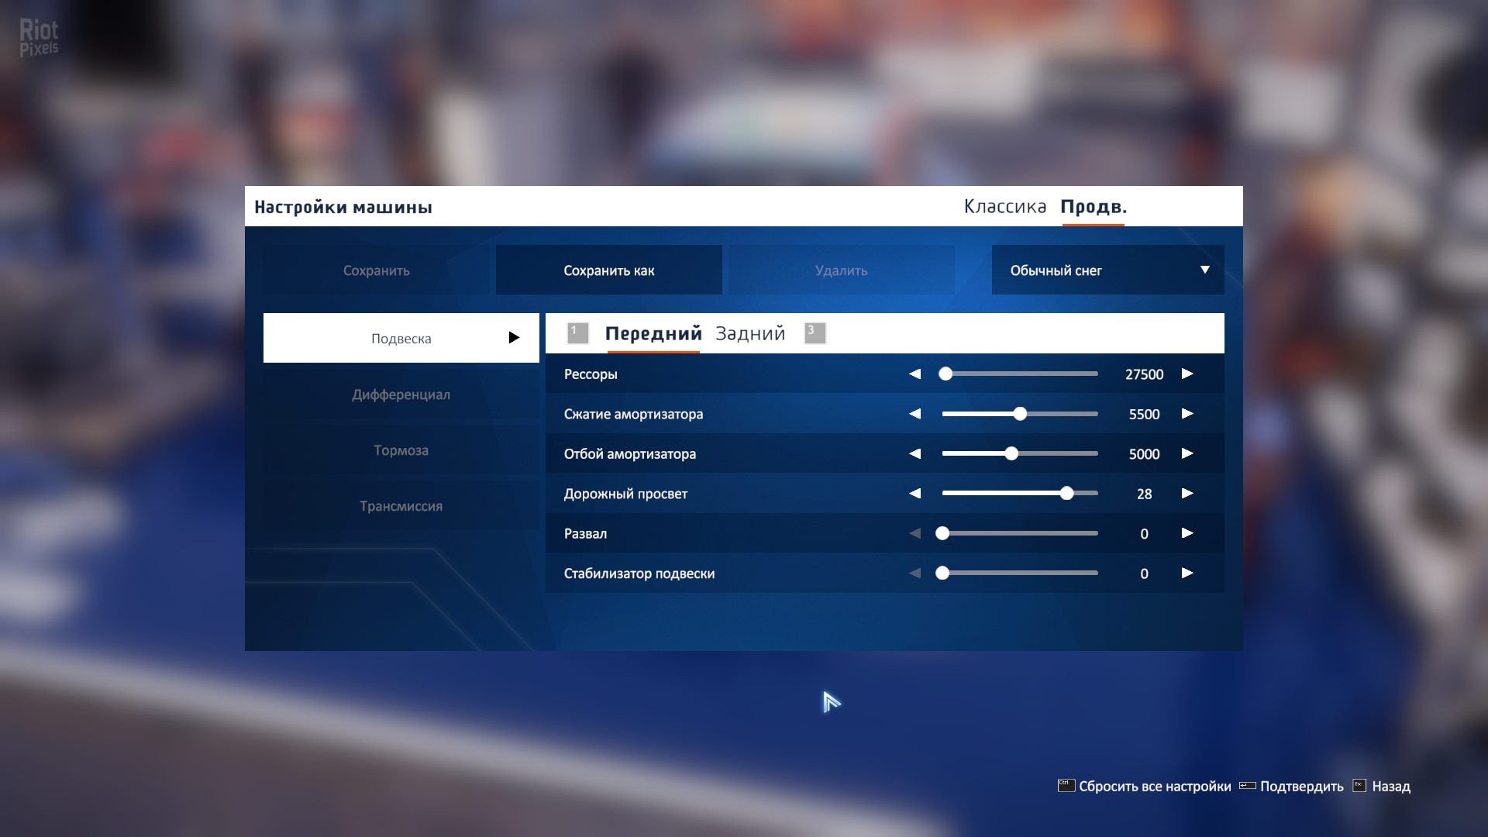
Task: Decrease Рессоры value with left arrow
Action: (914, 374)
